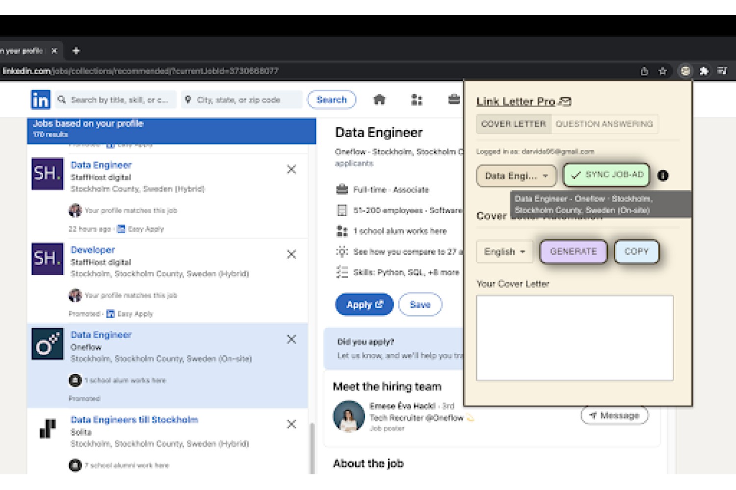
Task: Click the Data Engineer heading in job details
Action: (379, 133)
